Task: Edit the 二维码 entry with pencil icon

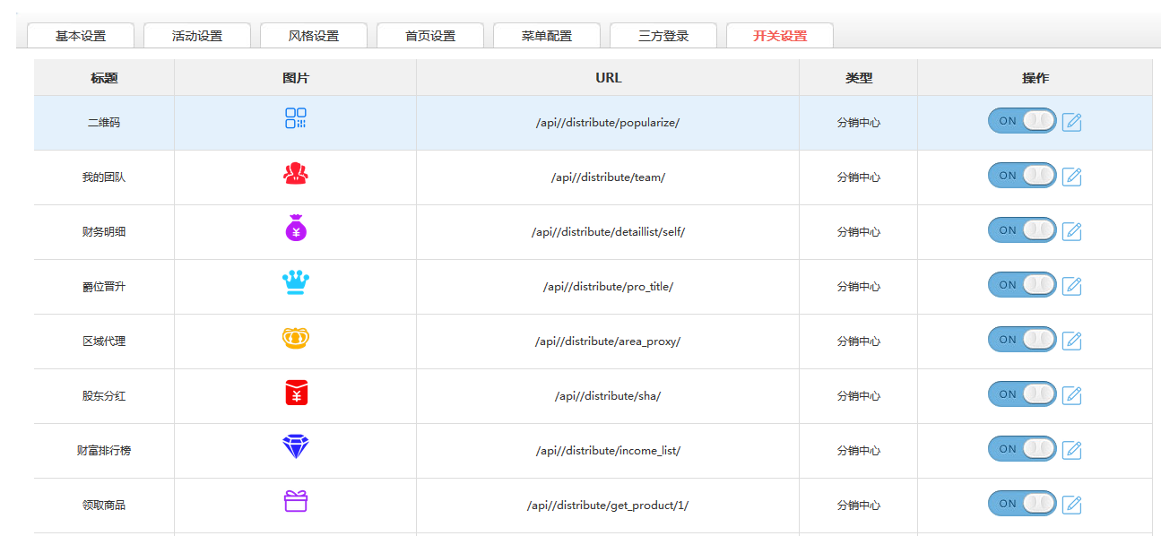Action: (x=1071, y=122)
